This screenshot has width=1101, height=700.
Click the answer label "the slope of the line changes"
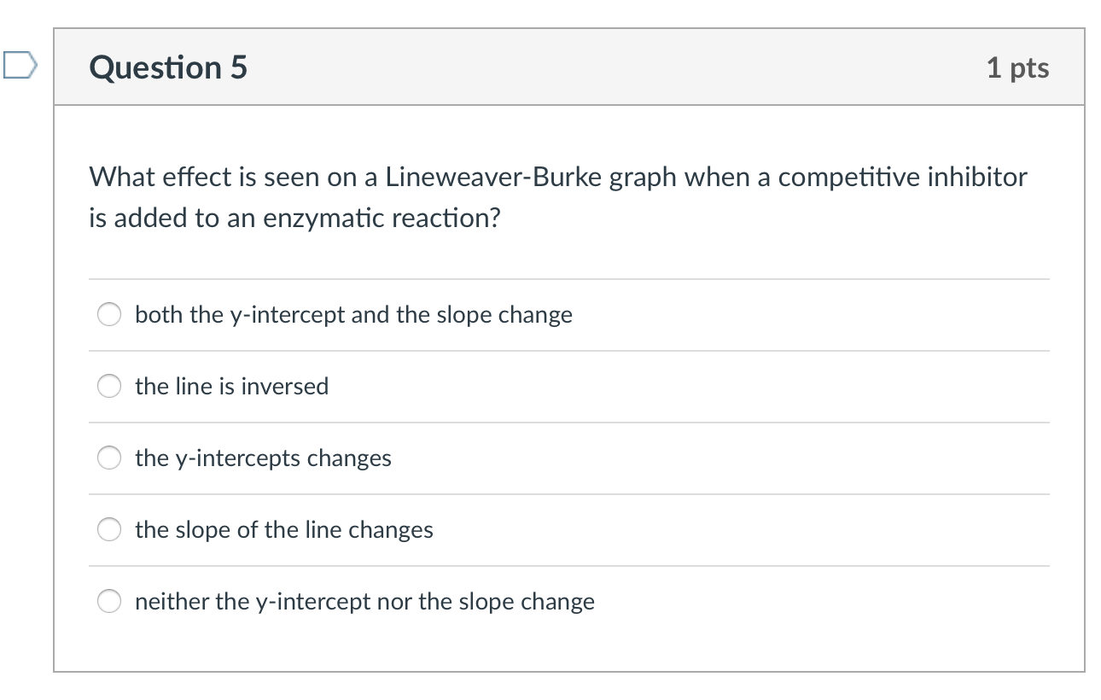click(x=284, y=530)
